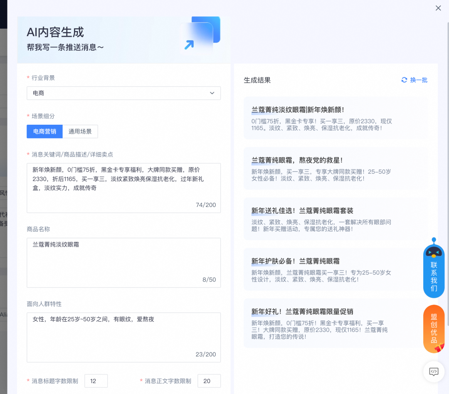Open the 盟创优品 orange gift widget
Image resolution: width=449 pixels, height=394 pixels.
tap(434, 329)
